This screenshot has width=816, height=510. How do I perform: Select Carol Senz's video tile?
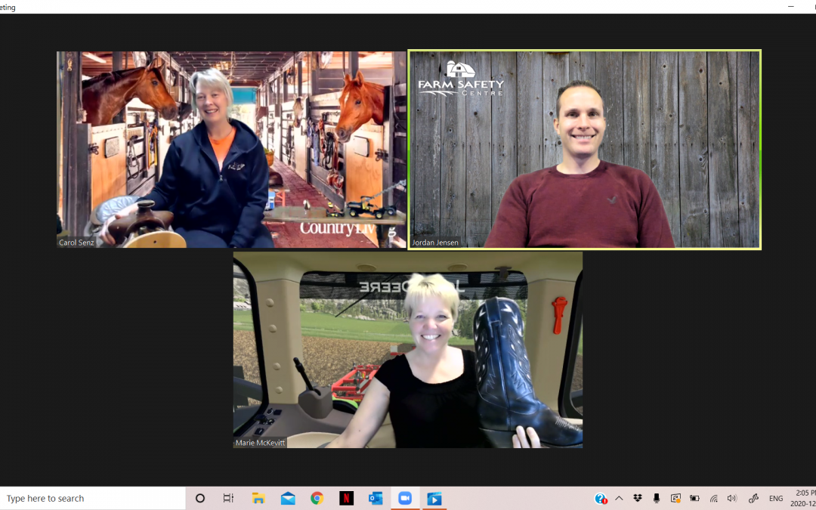click(x=231, y=150)
